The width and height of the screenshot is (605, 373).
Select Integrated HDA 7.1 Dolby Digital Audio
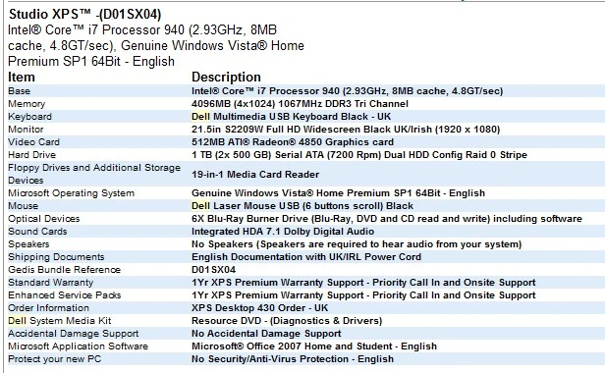[x=283, y=232]
